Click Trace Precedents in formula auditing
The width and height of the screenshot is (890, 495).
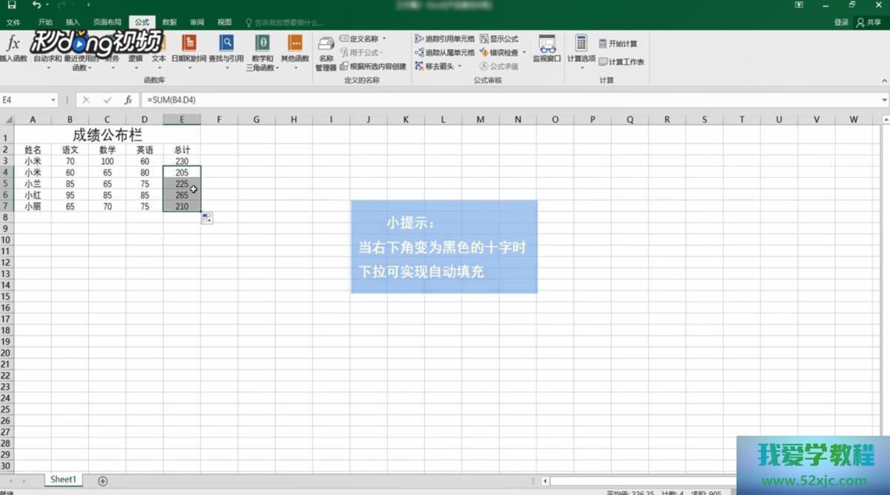point(445,39)
